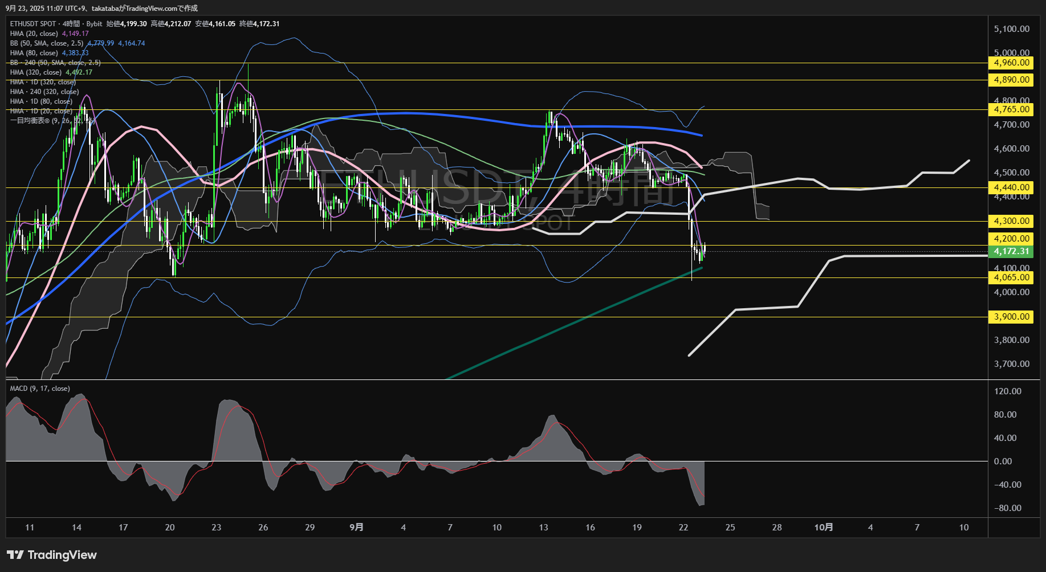The width and height of the screenshot is (1046, 572).
Task: Select the BB · 240 legend entry
Action: tap(55, 63)
